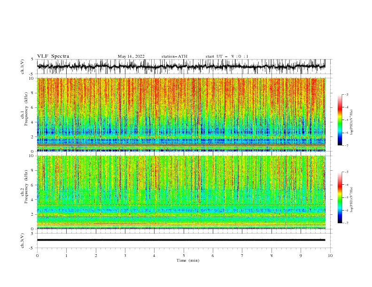Click the '-3' label on the ch.1 color bar

(346, 94)
